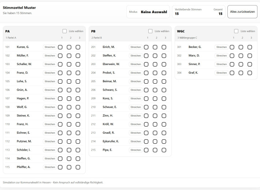Give first vote to Marx, D.

click(x=232, y=56)
